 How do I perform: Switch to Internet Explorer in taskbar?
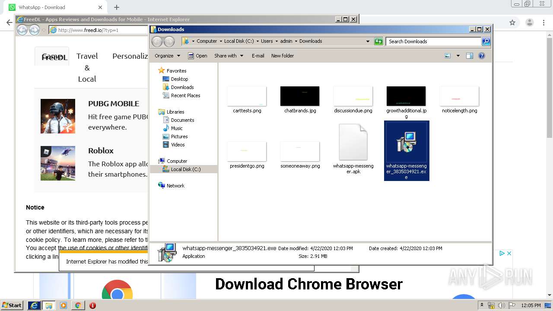coord(34,305)
